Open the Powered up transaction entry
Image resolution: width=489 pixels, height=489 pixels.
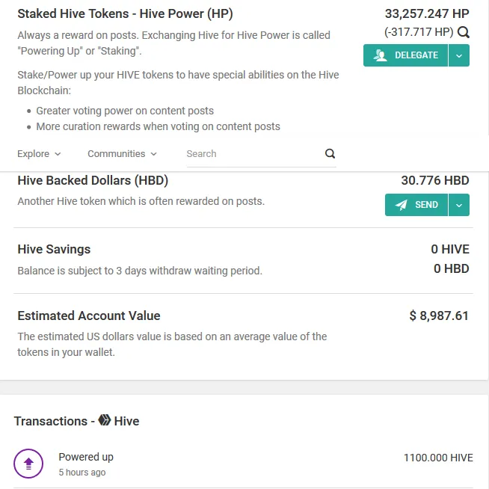click(x=243, y=464)
